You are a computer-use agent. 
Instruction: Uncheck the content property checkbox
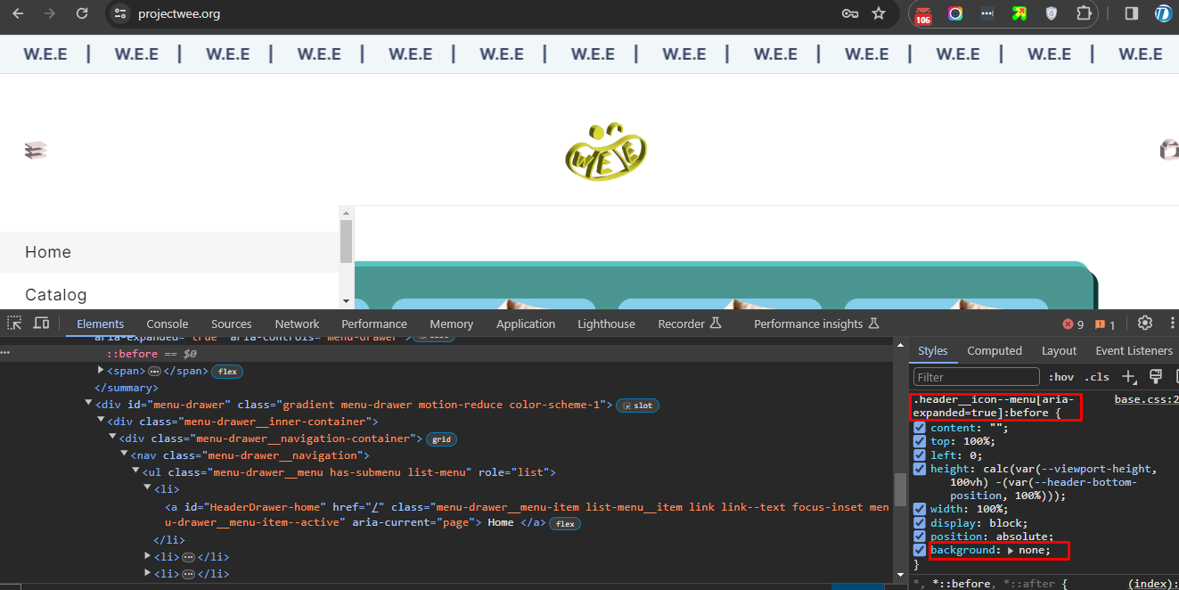click(x=920, y=428)
